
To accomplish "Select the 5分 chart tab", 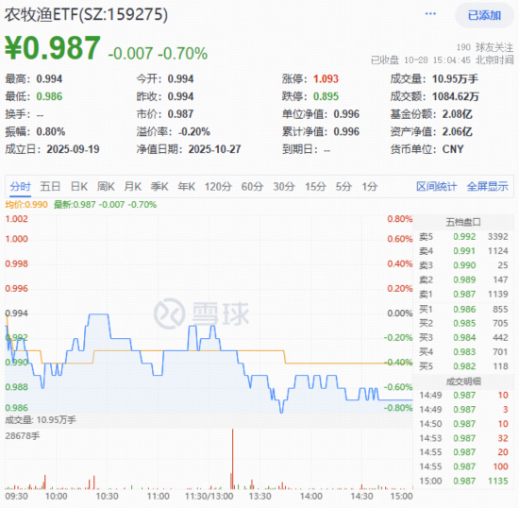I will click(x=343, y=186).
